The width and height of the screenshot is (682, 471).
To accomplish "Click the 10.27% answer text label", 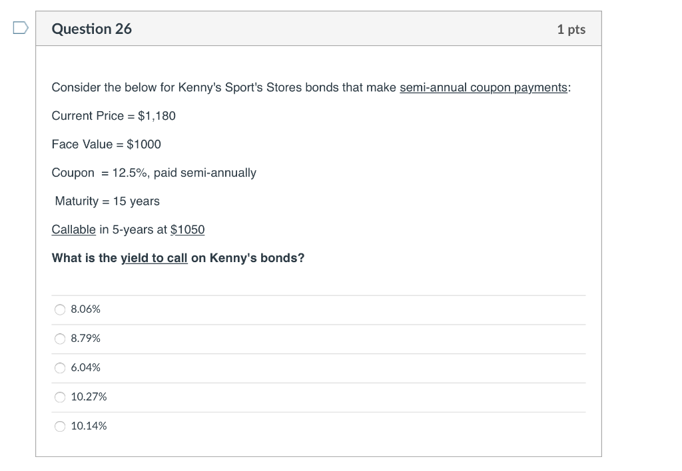I will (89, 397).
